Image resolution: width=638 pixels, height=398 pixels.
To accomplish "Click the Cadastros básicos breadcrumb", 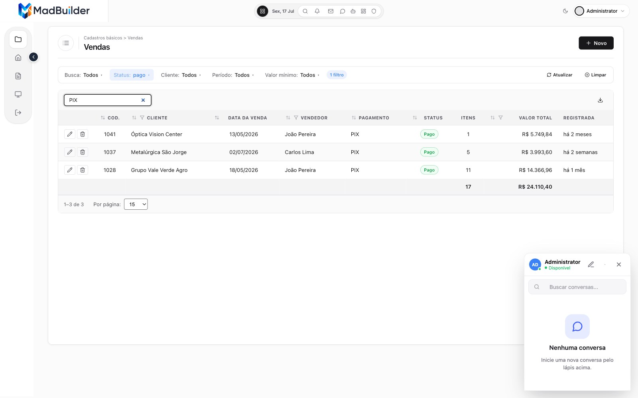I will (103, 38).
